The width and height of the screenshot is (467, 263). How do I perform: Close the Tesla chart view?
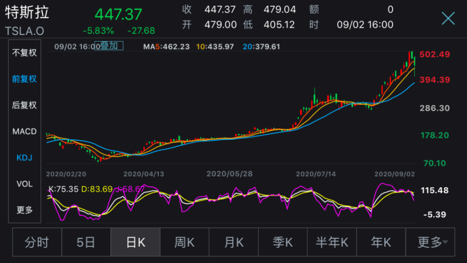point(448,19)
